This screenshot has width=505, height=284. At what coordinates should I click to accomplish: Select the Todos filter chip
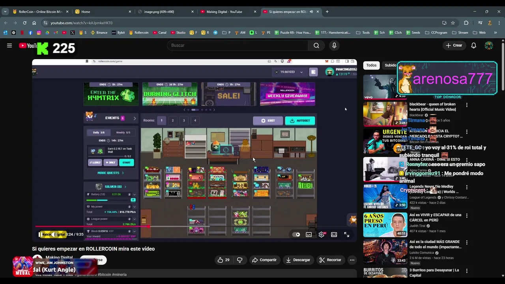[371, 65]
